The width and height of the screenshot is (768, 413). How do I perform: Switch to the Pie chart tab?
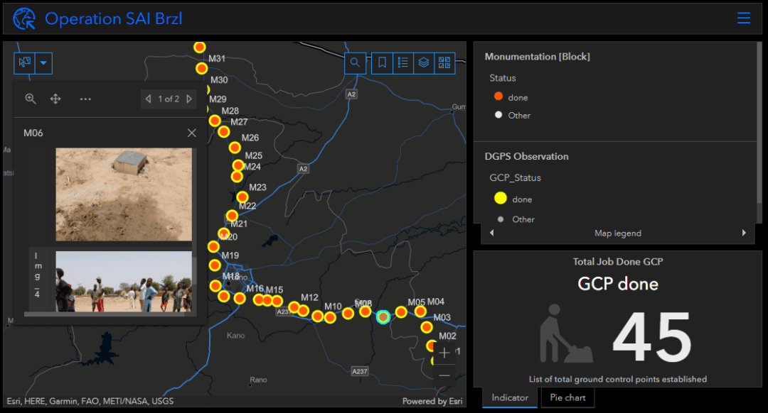click(567, 397)
